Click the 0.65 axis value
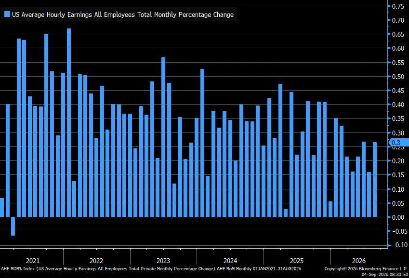 398,34
